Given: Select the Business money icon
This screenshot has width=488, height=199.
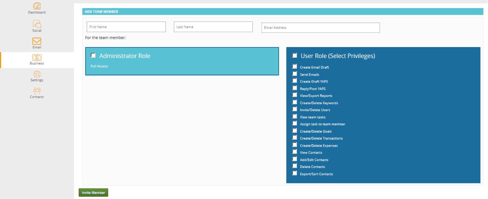Looking at the screenshot, I should 37,57.
